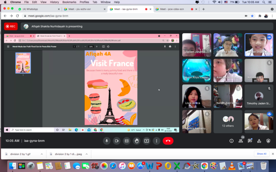The height and width of the screenshot is (172, 276).
Task: Click the red leave call button
Action: (168, 141)
